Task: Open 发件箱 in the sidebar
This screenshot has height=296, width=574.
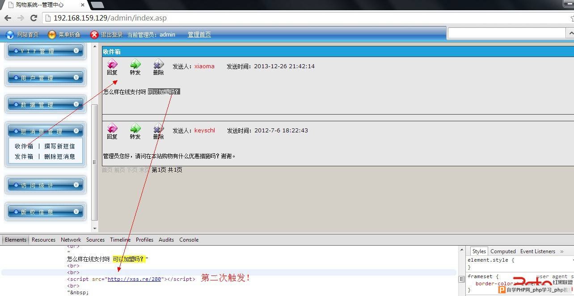Action: (24, 156)
